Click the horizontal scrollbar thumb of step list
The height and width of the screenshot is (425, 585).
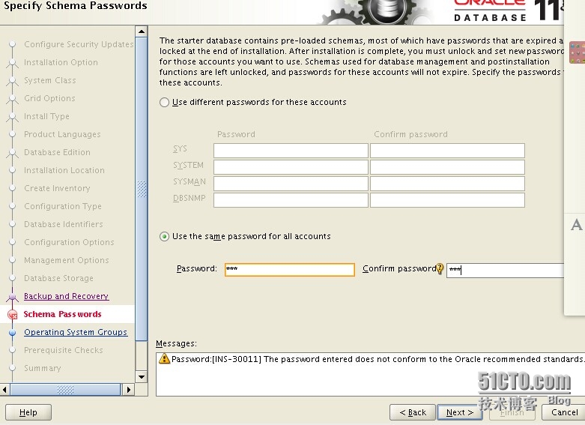tap(65, 390)
